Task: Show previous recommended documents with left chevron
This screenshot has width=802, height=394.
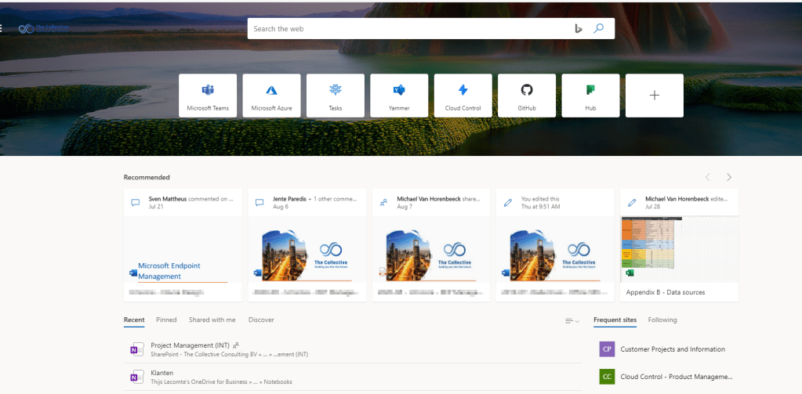Action: (x=708, y=177)
